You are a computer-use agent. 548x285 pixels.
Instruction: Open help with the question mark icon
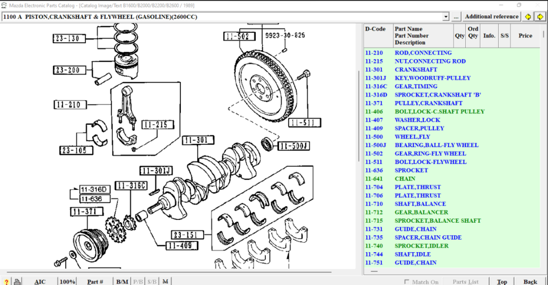6,282
